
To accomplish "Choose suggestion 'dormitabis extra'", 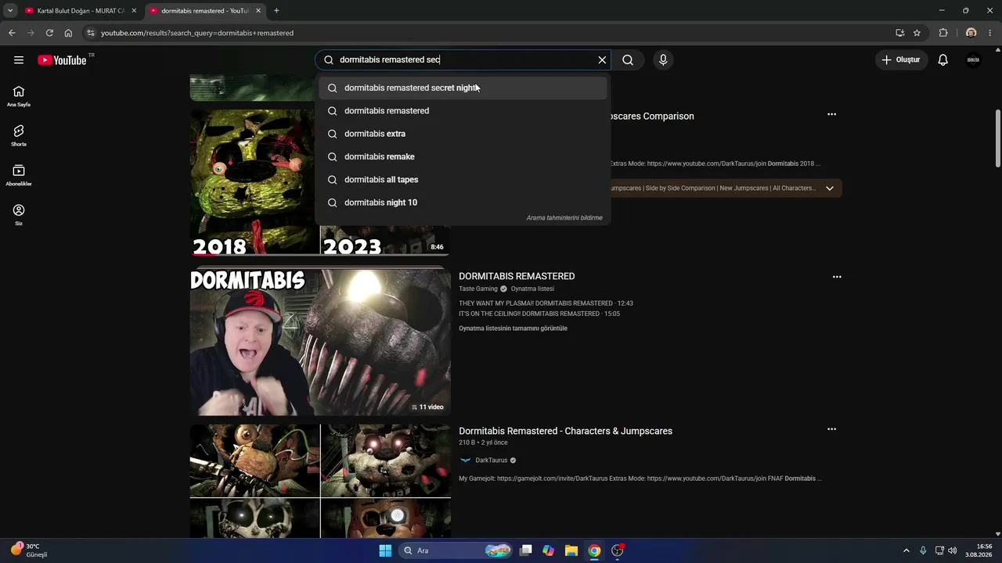I will pyautogui.click(x=463, y=134).
